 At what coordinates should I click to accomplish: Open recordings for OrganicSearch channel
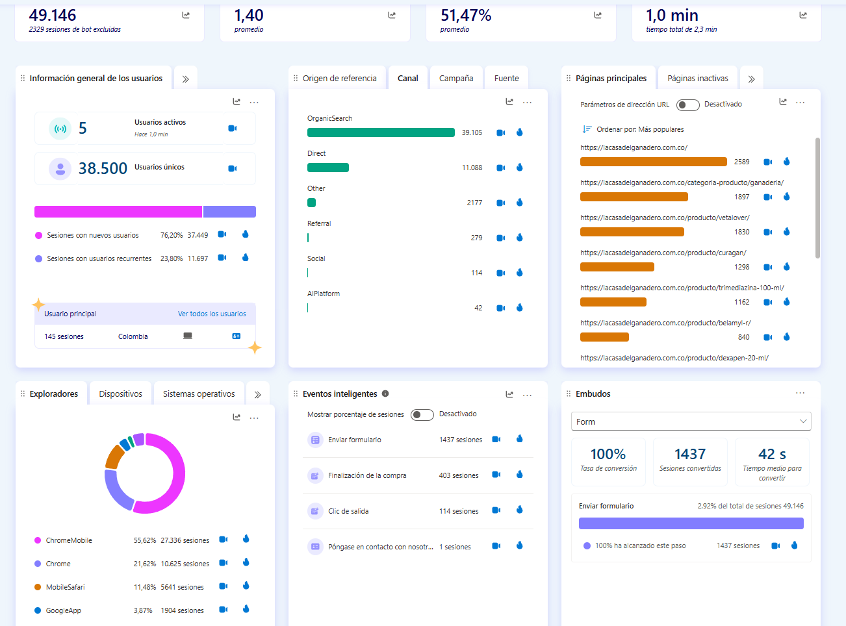click(500, 132)
